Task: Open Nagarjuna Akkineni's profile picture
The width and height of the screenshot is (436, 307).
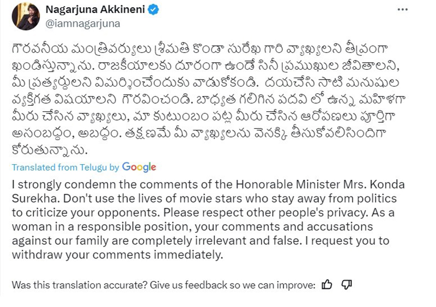Action: click(x=24, y=15)
